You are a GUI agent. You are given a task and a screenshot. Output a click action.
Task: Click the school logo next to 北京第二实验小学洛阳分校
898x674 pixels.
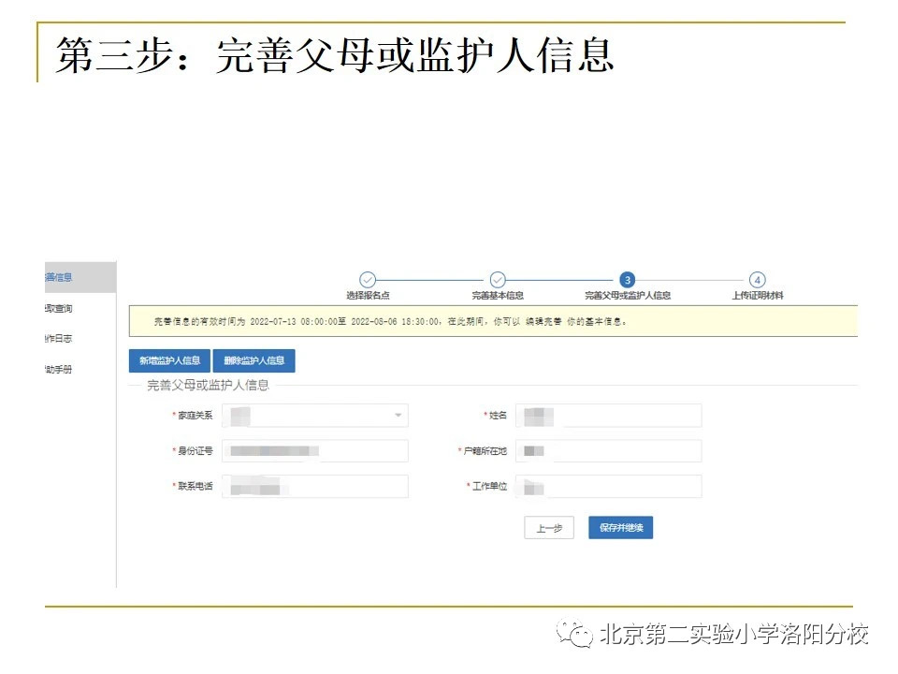coord(578,634)
